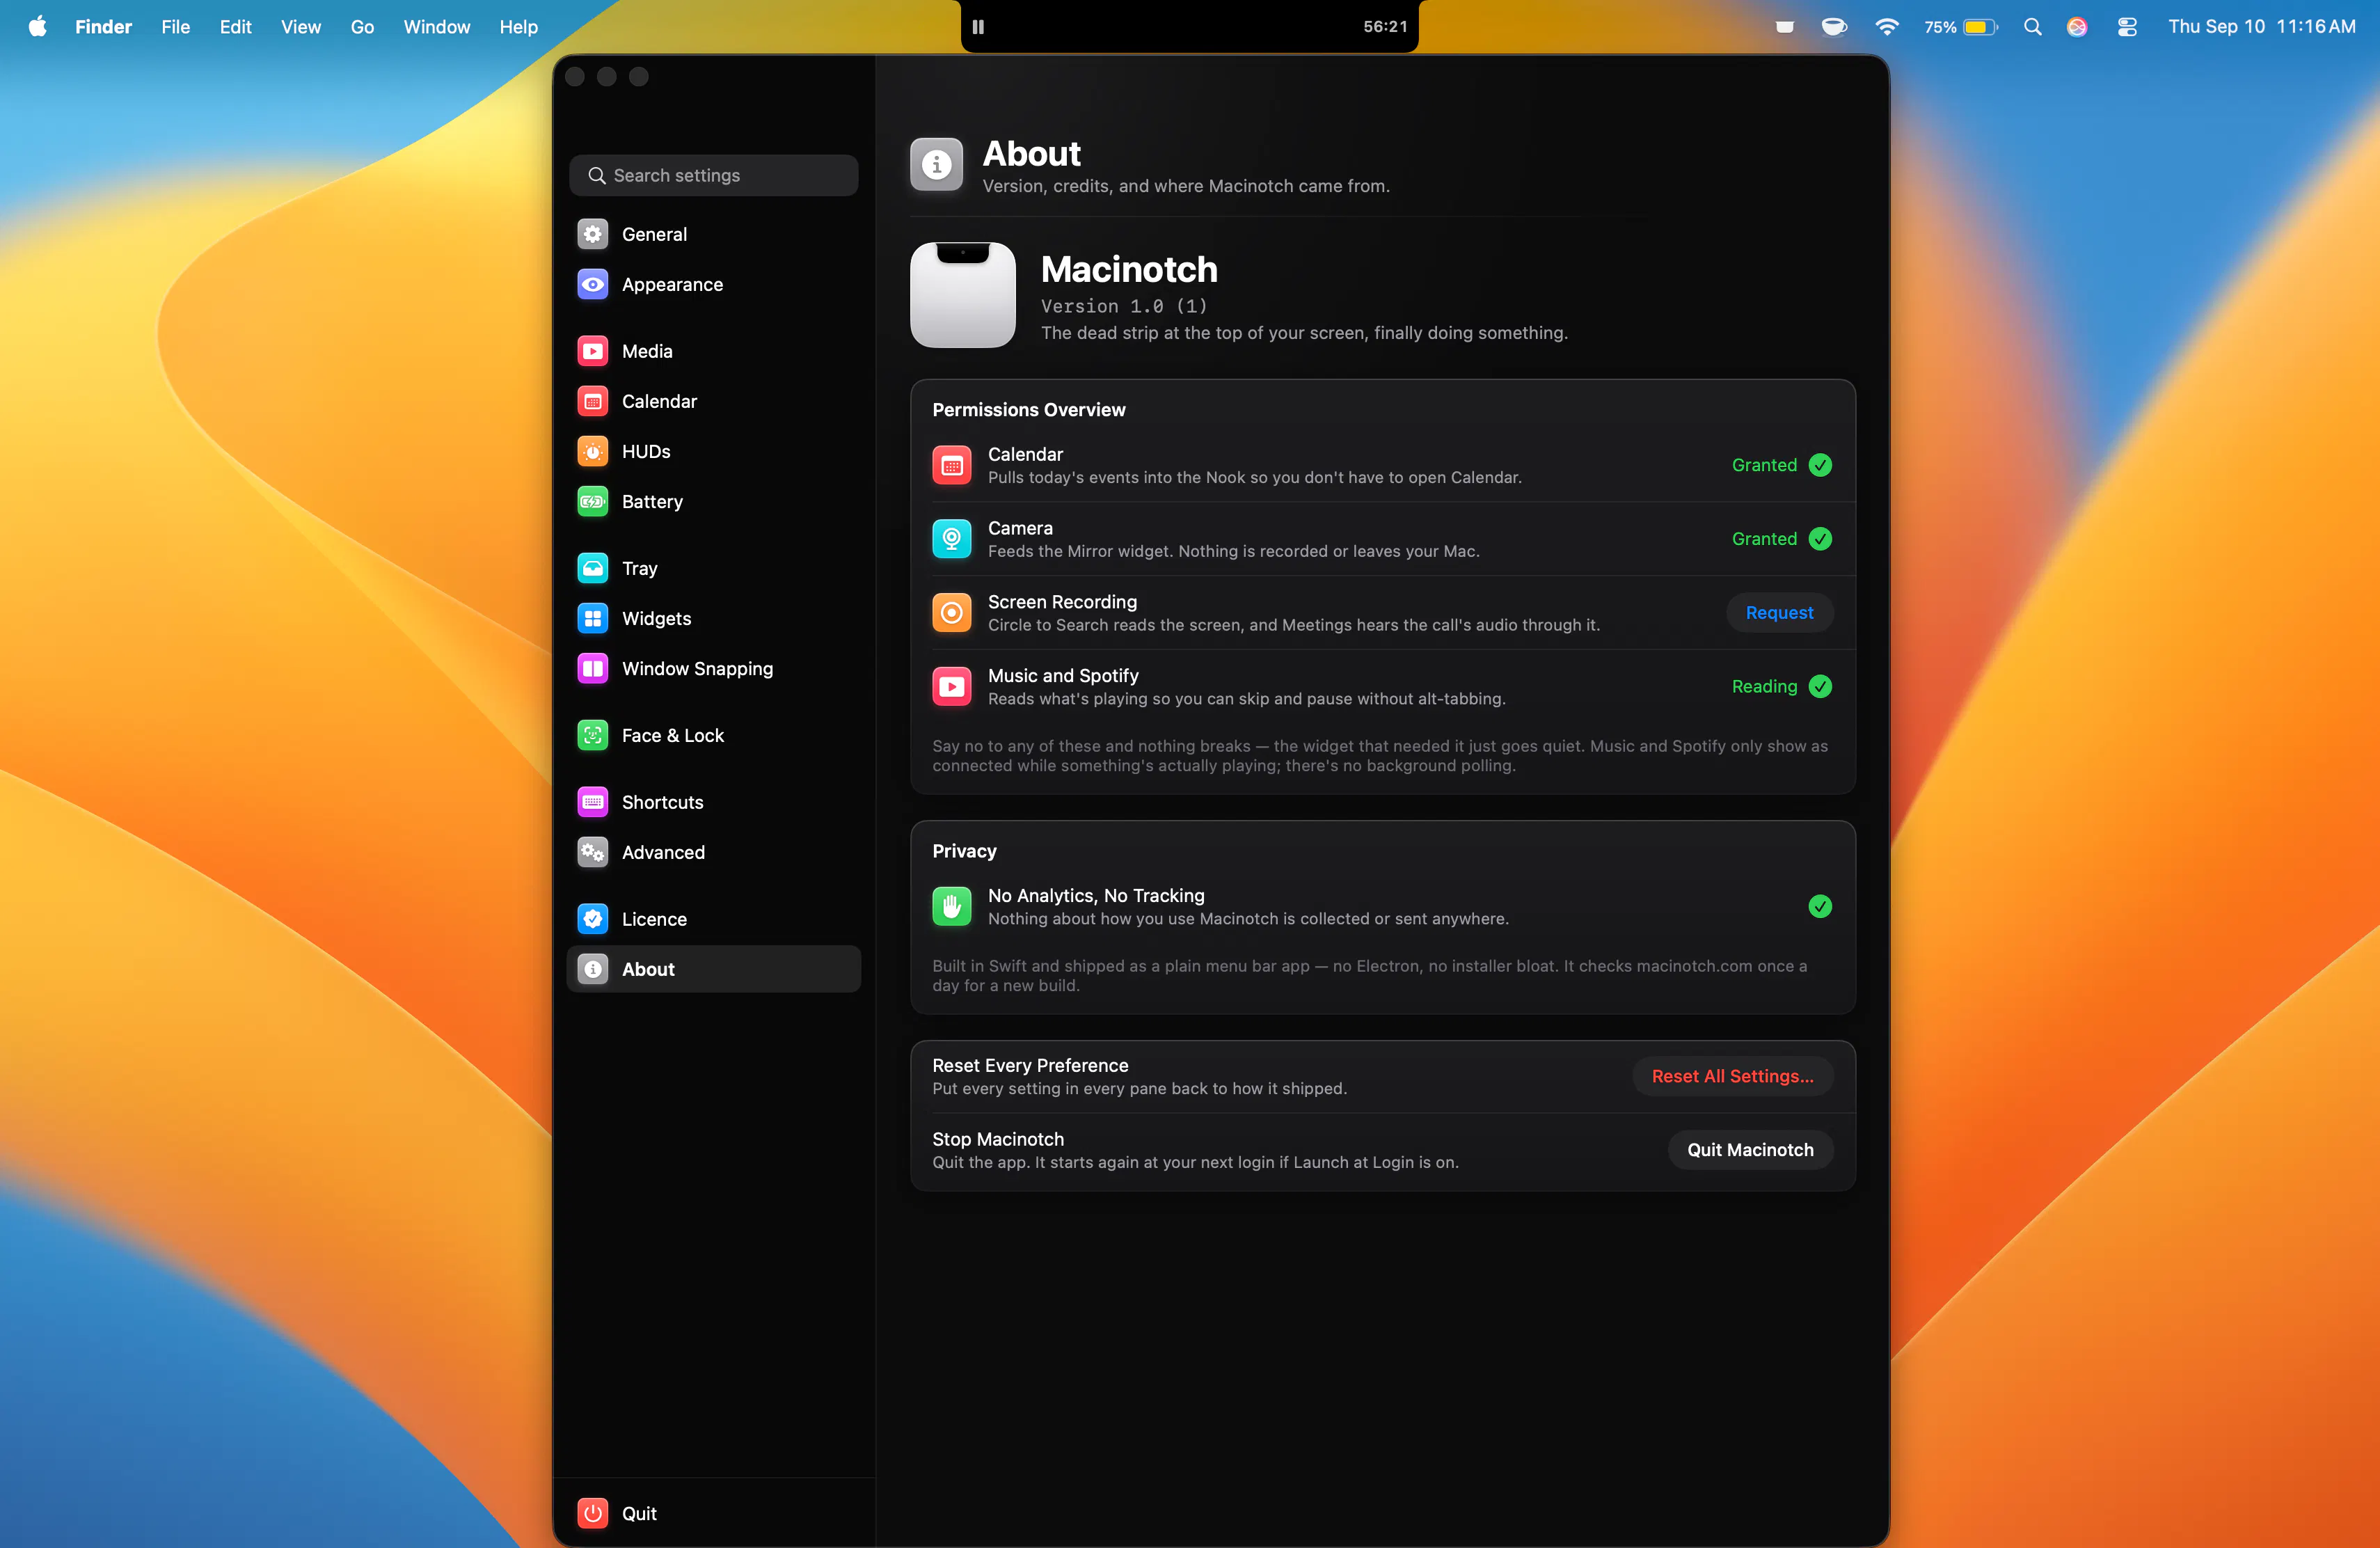Click the Reset Every Preference label
The image size is (2380, 1548).
1030,1065
